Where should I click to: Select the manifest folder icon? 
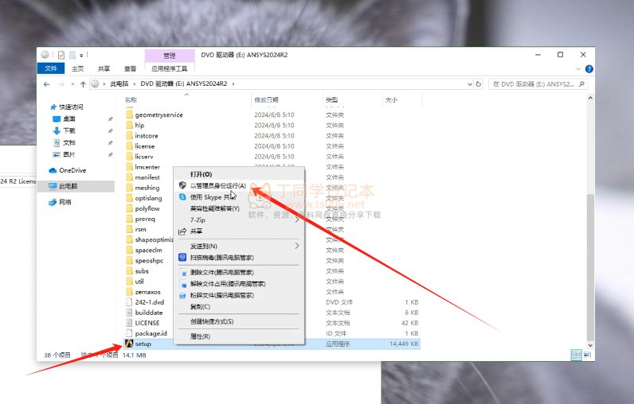pyautogui.click(x=129, y=177)
